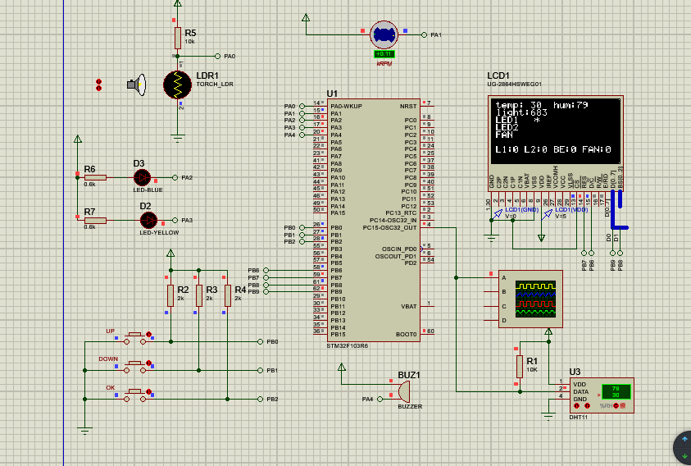Select the D2 LED-YELLOW diode
The width and height of the screenshot is (691, 466).
(x=148, y=220)
